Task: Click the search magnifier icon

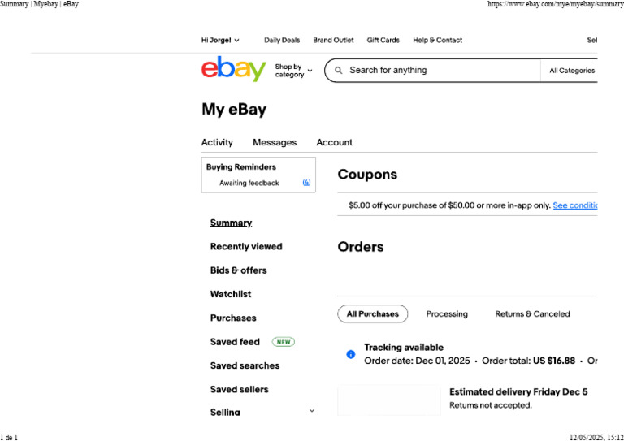Action: pyautogui.click(x=339, y=71)
